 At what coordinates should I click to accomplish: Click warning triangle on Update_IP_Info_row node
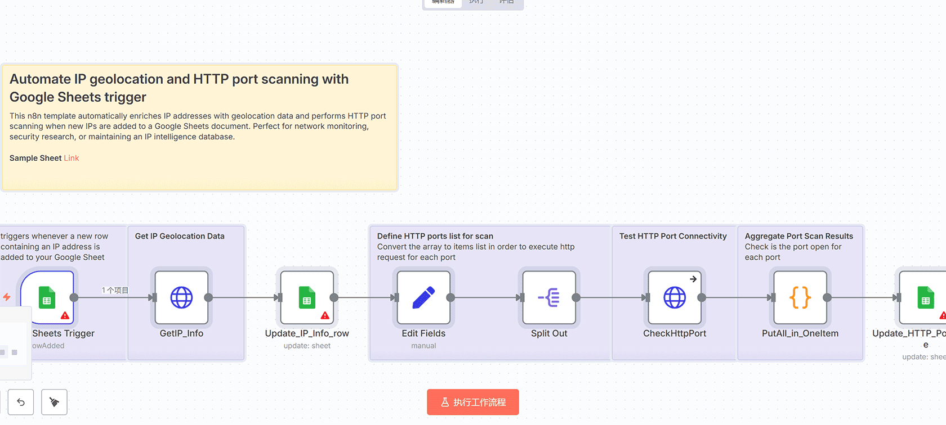[325, 315]
